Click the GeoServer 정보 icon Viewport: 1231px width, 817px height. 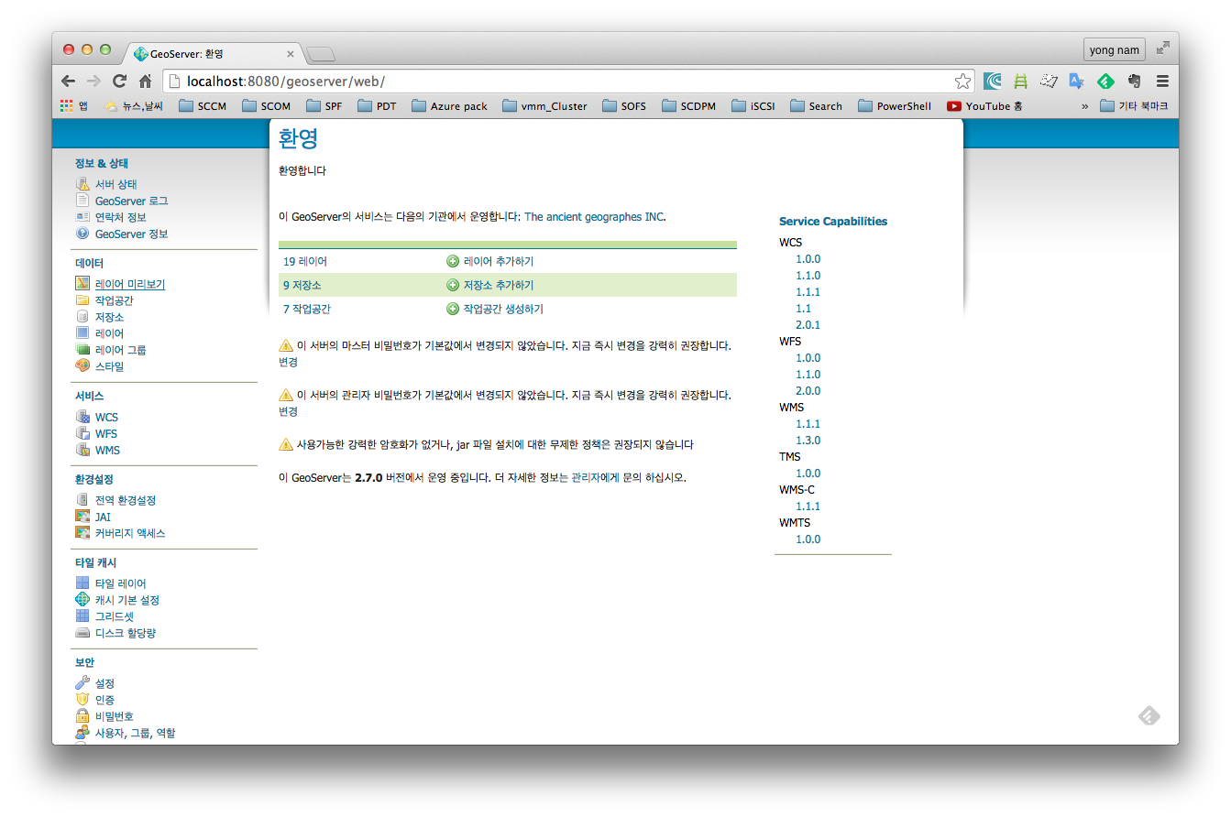click(82, 234)
